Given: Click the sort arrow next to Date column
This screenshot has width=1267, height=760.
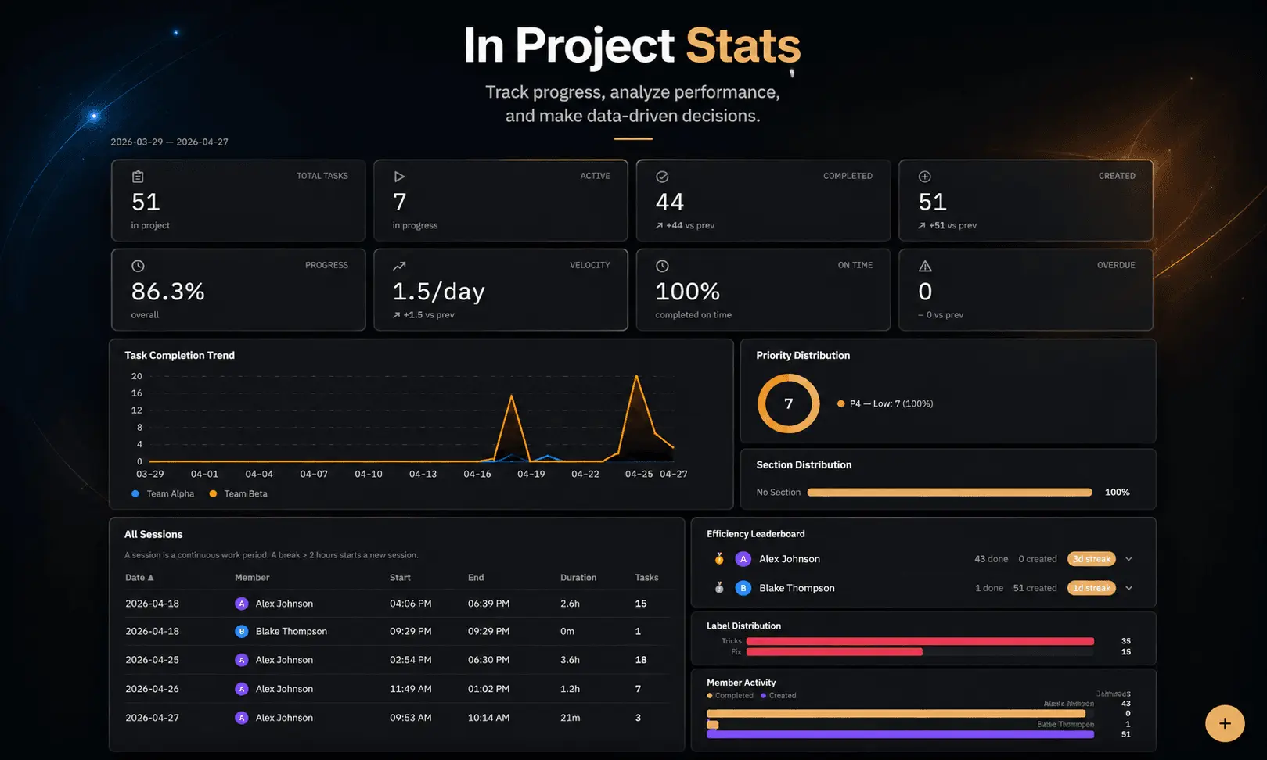Looking at the screenshot, I should click(151, 578).
